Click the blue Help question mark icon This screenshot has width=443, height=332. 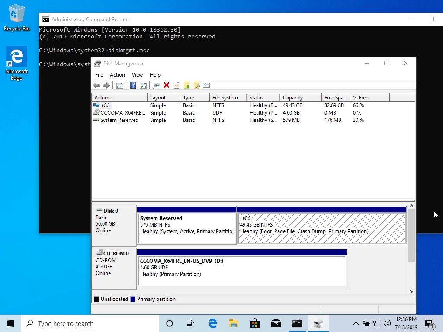point(133,86)
